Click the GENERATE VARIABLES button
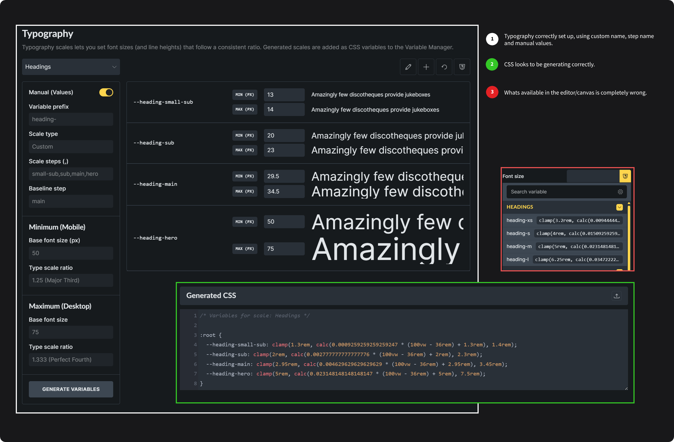The height and width of the screenshot is (442, 674). 71,389
